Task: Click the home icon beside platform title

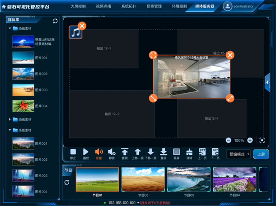Action: click(x=4, y=7)
